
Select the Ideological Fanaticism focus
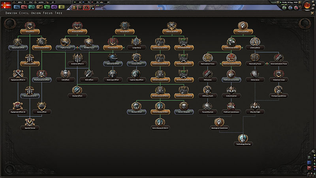[220, 124]
